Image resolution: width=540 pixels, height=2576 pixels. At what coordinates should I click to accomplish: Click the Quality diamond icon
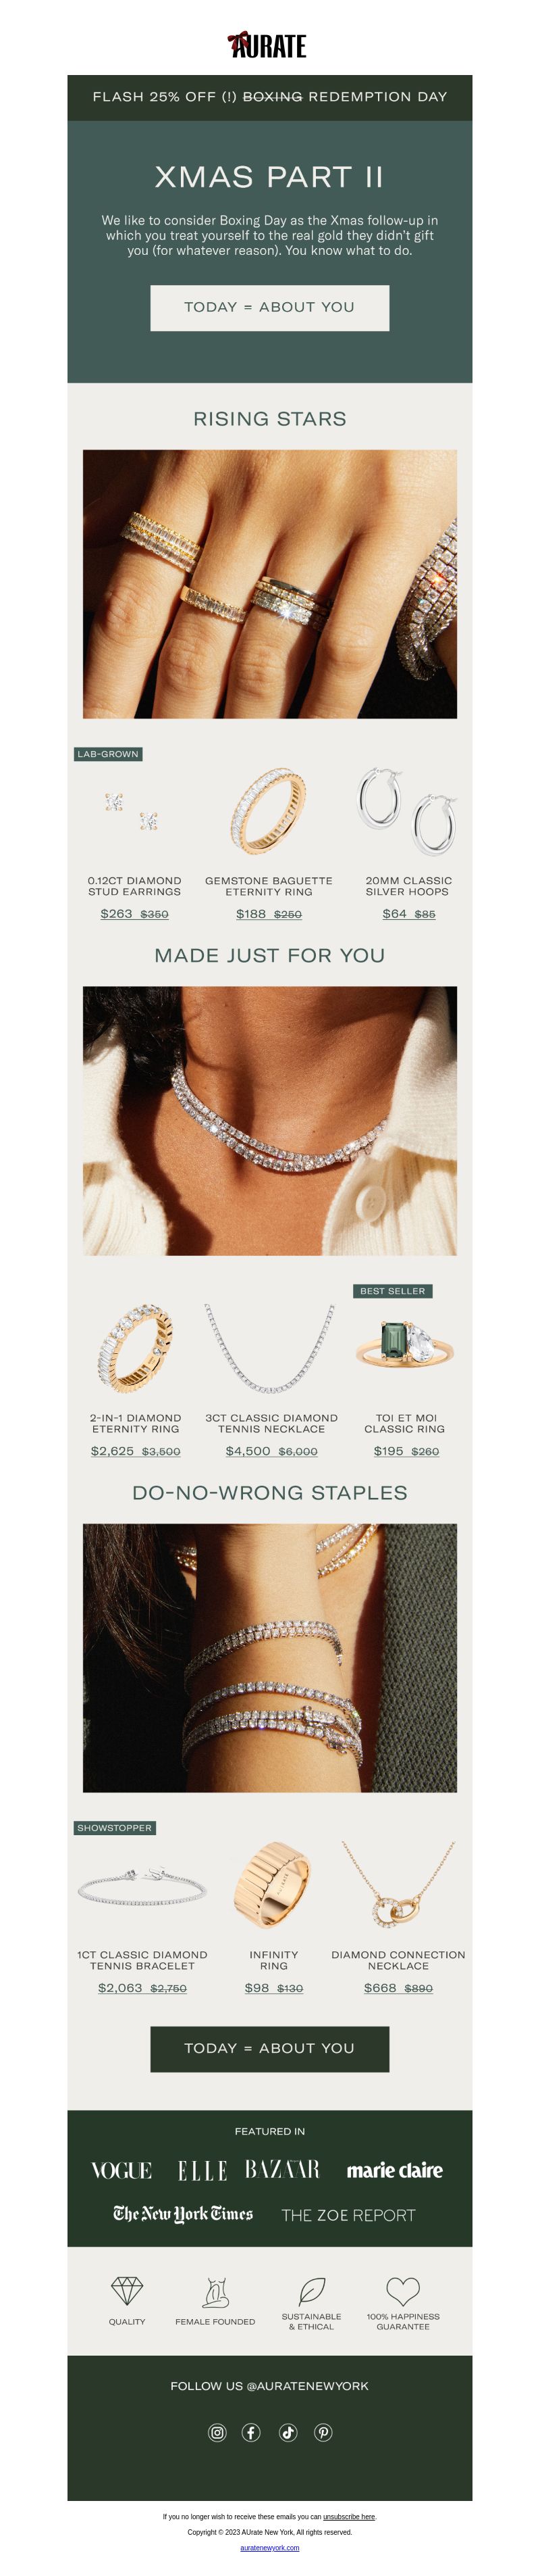127,2290
